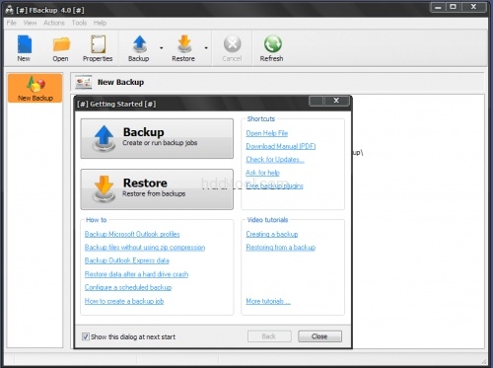Run the Backup toolbar icon

click(x=140, y=44)
